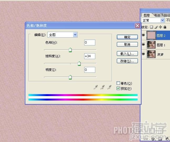Switch to the 通道 channels tab
The width and height of the screenshot is (170, 142).
[157, 15]
